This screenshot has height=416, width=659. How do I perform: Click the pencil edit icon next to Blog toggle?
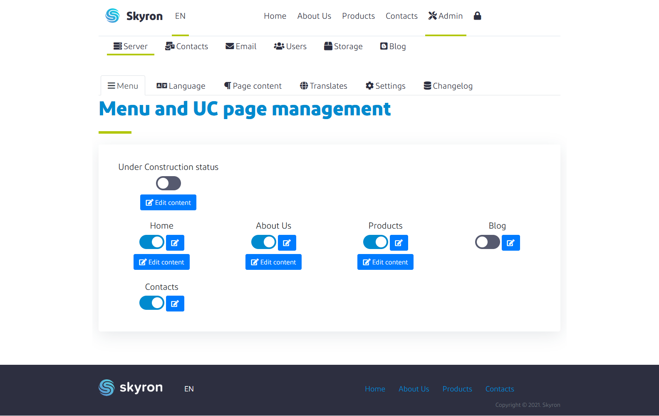(x=511, y=243)
